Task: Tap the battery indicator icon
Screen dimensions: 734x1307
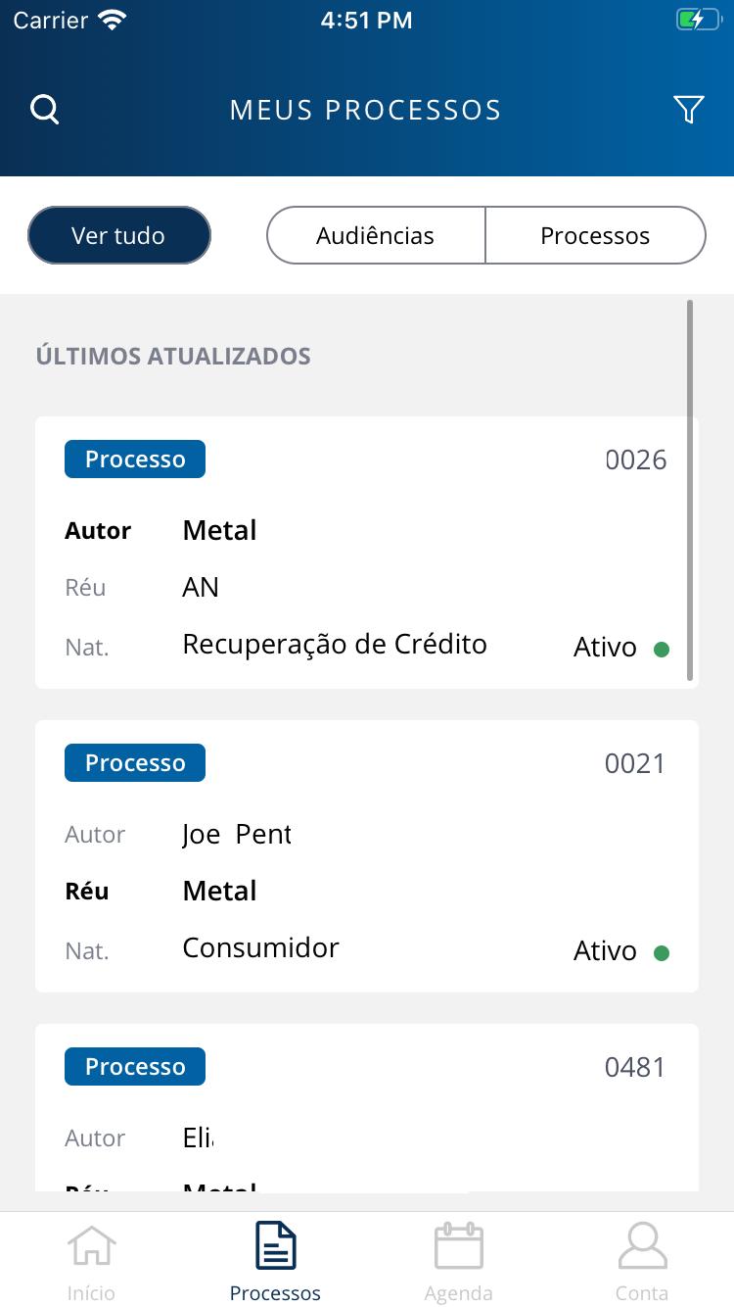Action: pos(698,20)
